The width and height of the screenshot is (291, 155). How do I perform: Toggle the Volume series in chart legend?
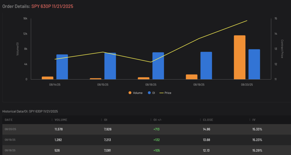136,93
